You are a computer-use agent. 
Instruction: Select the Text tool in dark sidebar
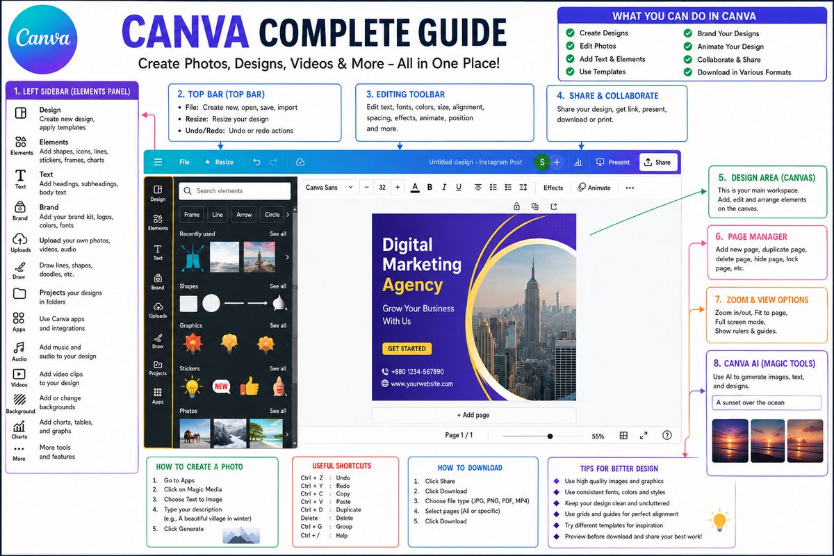[x=158, y=252]
